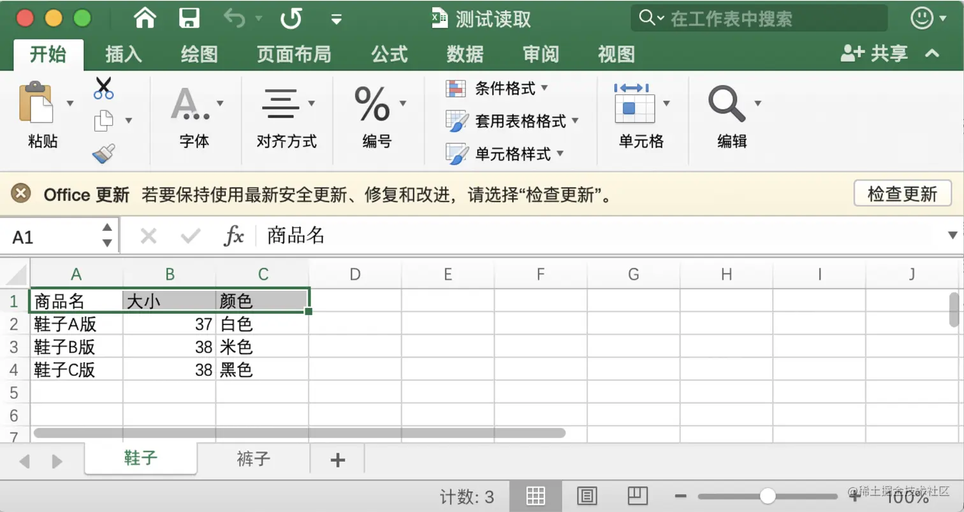Open the smiley feedback icon
964x512 pixels.
[x=922, y=18]
